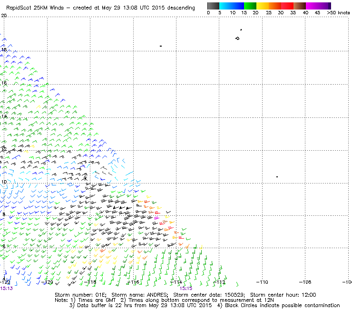Image resolution: width=352 pixels, height=309 pixels.
Task: Click the '-118' longitude axis label
Action: click(x=90, y=282)
